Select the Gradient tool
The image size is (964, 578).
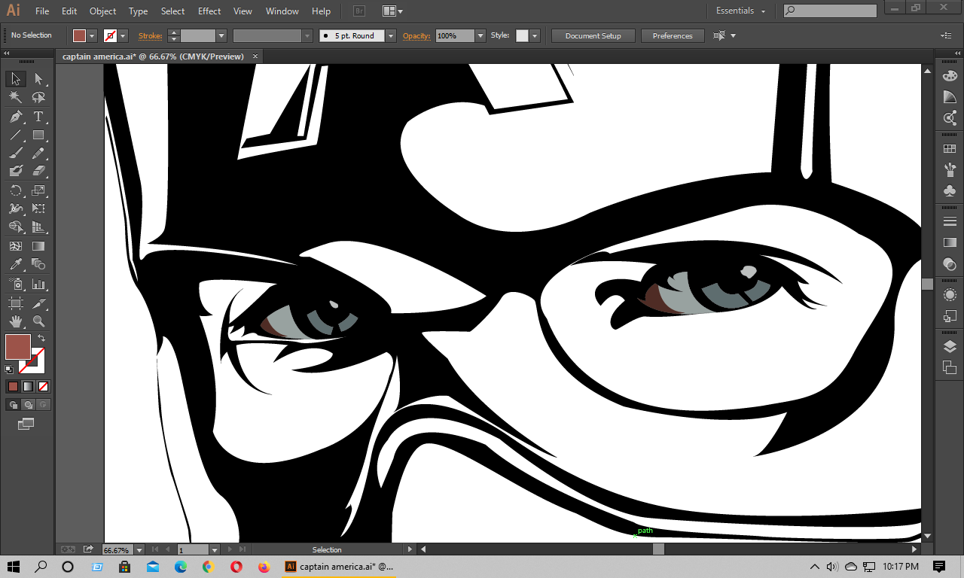point(38,246)
